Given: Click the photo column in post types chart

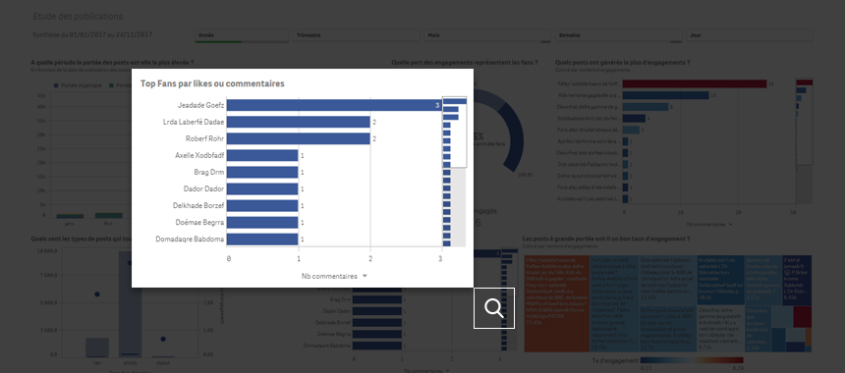Looking at the screenshot, I should pyautogui.click(x=130, y=304).
